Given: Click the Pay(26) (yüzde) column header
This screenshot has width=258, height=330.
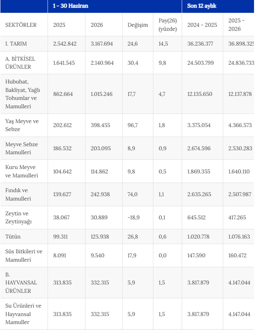Looking at the screenshot, I should [168, 24].
